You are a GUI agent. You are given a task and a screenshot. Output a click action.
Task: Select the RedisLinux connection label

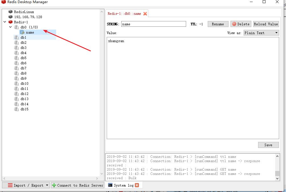point(24,12)
